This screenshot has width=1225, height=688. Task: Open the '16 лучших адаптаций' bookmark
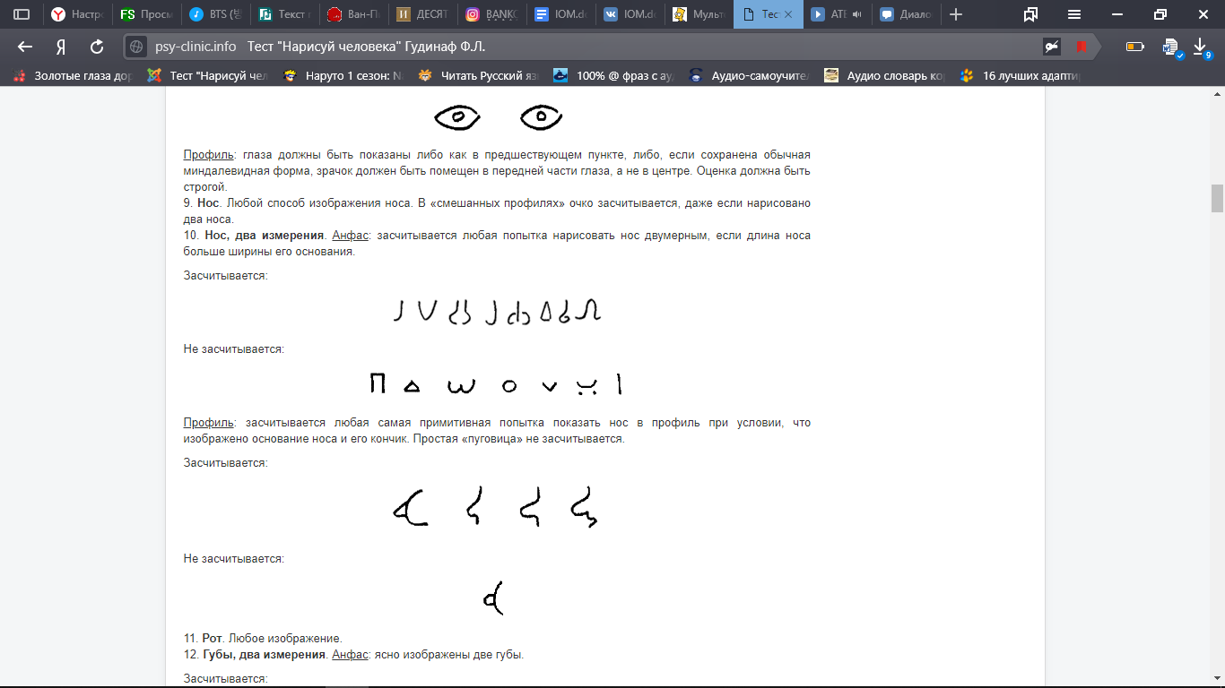[x=1020, y=76]
